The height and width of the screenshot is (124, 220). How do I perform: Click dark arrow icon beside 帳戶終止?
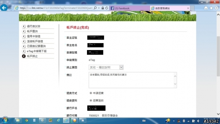(x=24, y=56)
